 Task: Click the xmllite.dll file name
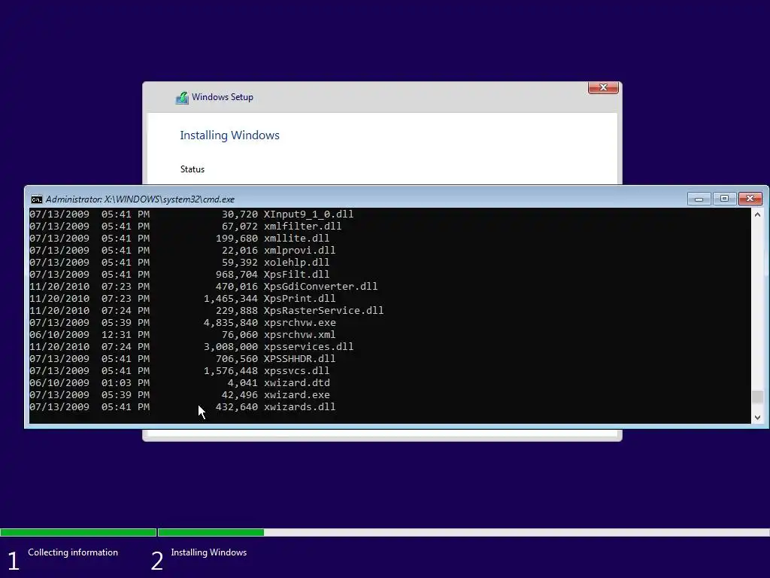coord(296,239)
